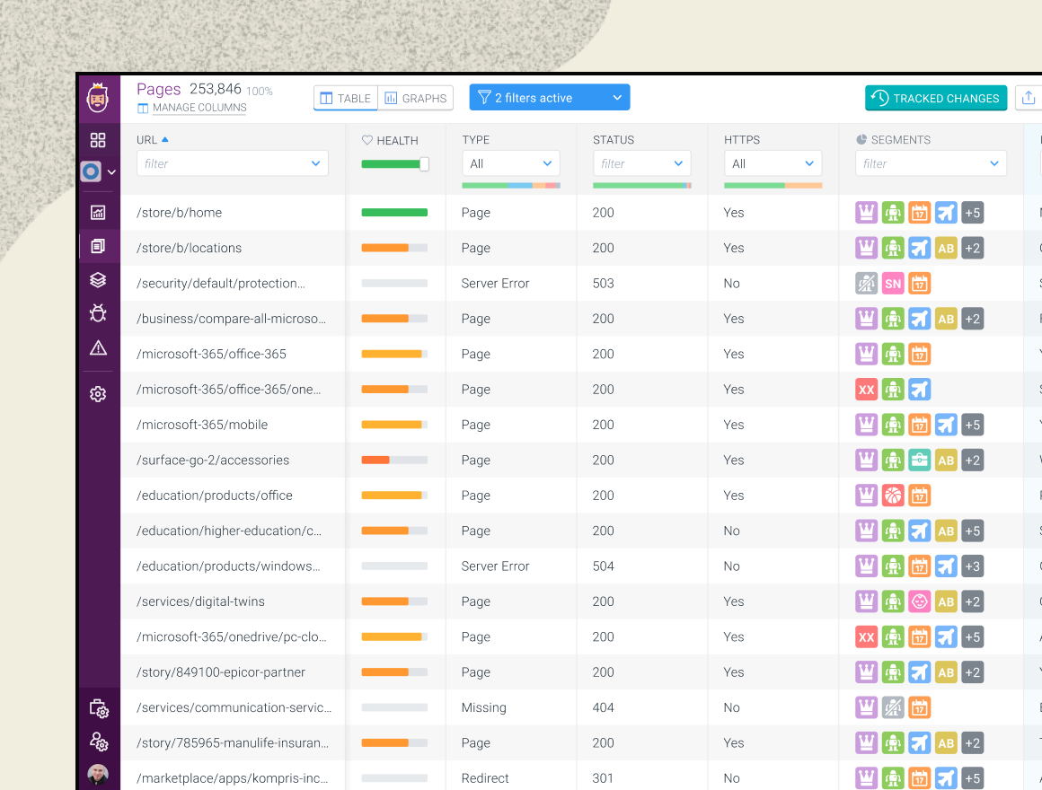This screenshot has width=1042, height=790.
Task: Expand the project selector chevron in sidebar
Action: [111, 172]
